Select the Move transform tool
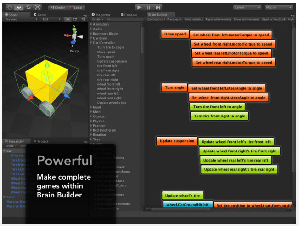 point(19,7)
